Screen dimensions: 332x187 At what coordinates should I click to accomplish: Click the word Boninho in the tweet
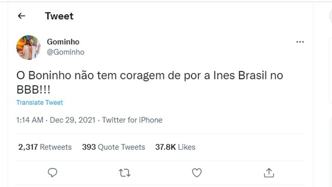point(50,76)
